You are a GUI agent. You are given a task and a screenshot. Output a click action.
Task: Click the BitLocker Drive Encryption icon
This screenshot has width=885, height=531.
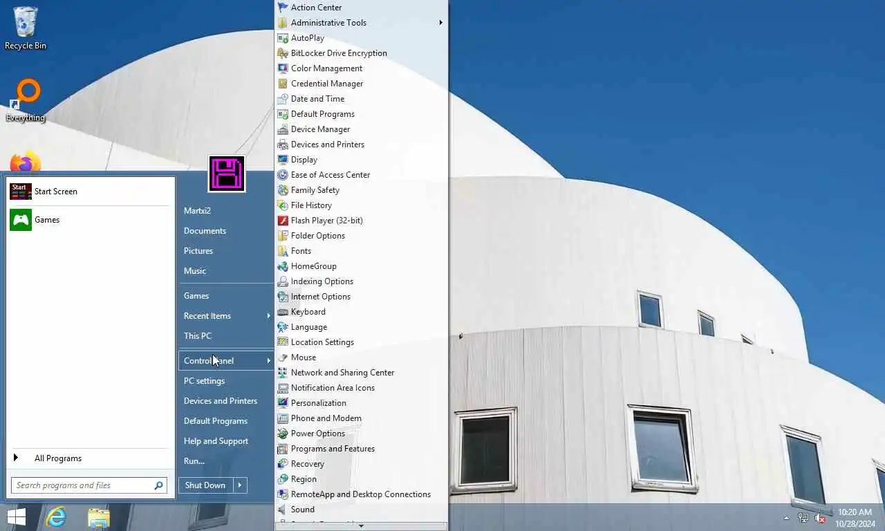tap(282, 53)
